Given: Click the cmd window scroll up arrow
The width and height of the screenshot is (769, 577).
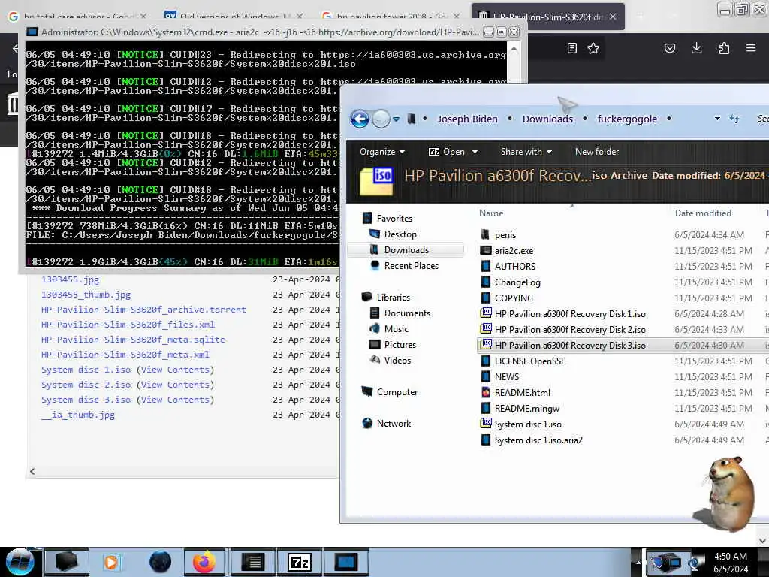Looking at the screenshot, I should coord(514,49).
